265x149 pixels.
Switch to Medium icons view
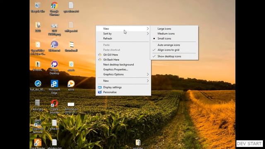(174, 34)
